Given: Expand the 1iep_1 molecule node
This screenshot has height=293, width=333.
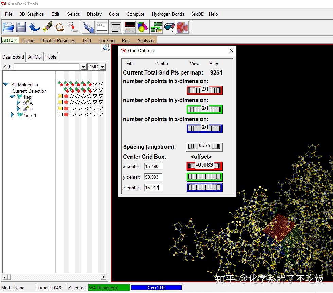Looking at the screenshot, I should pyautogui.click(x=12, y=115).
